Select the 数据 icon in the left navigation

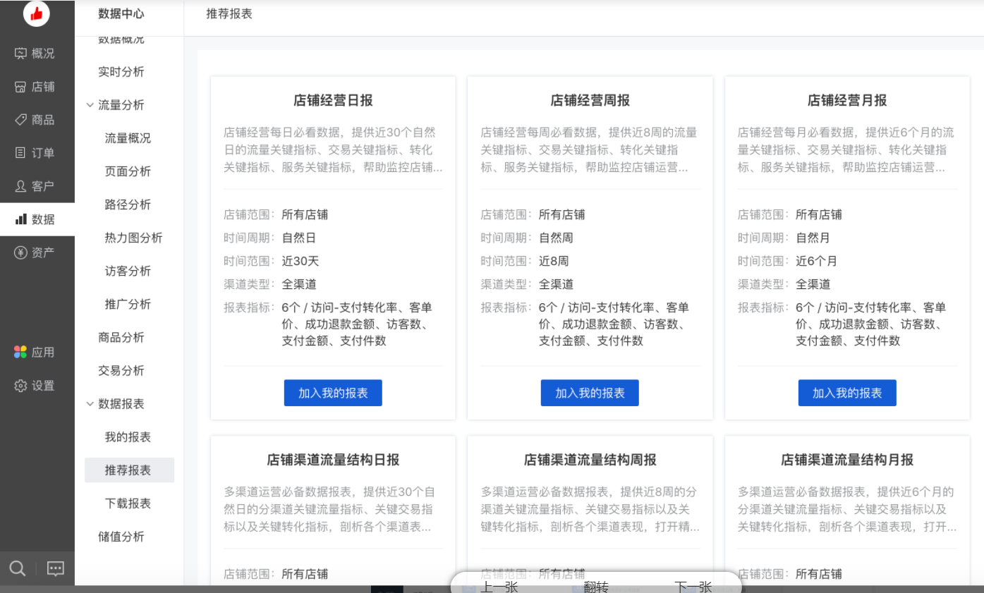point(37,219)
